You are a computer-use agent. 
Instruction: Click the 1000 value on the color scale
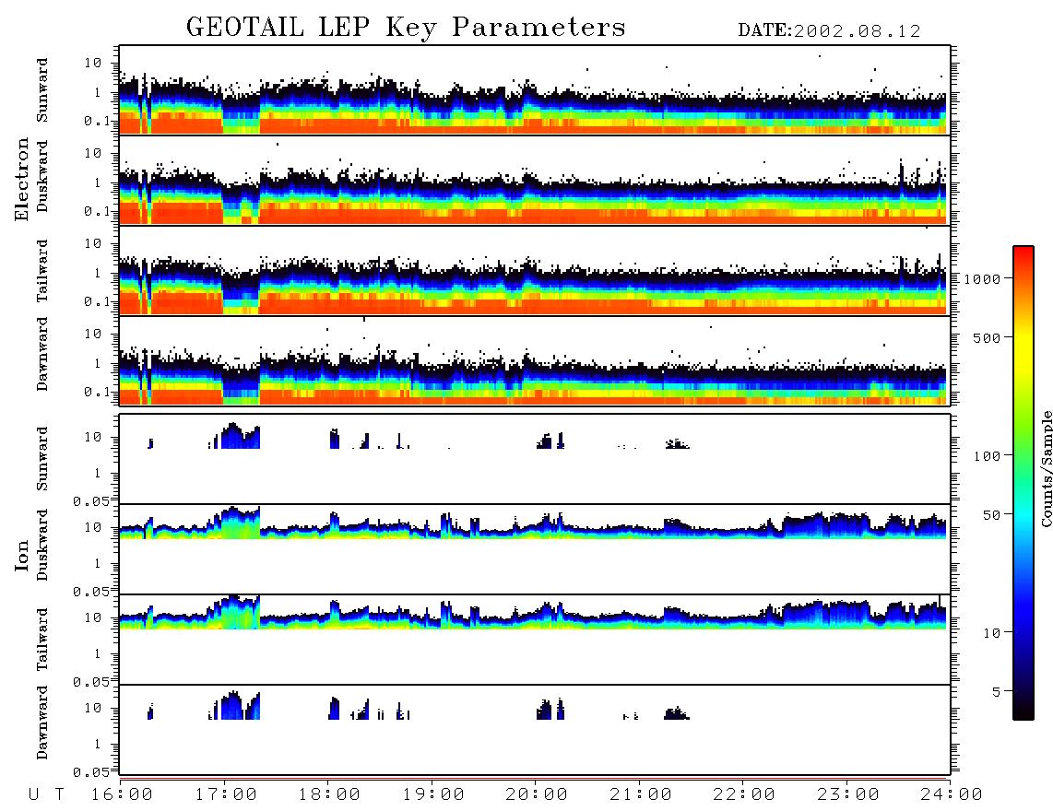point(983,279)
